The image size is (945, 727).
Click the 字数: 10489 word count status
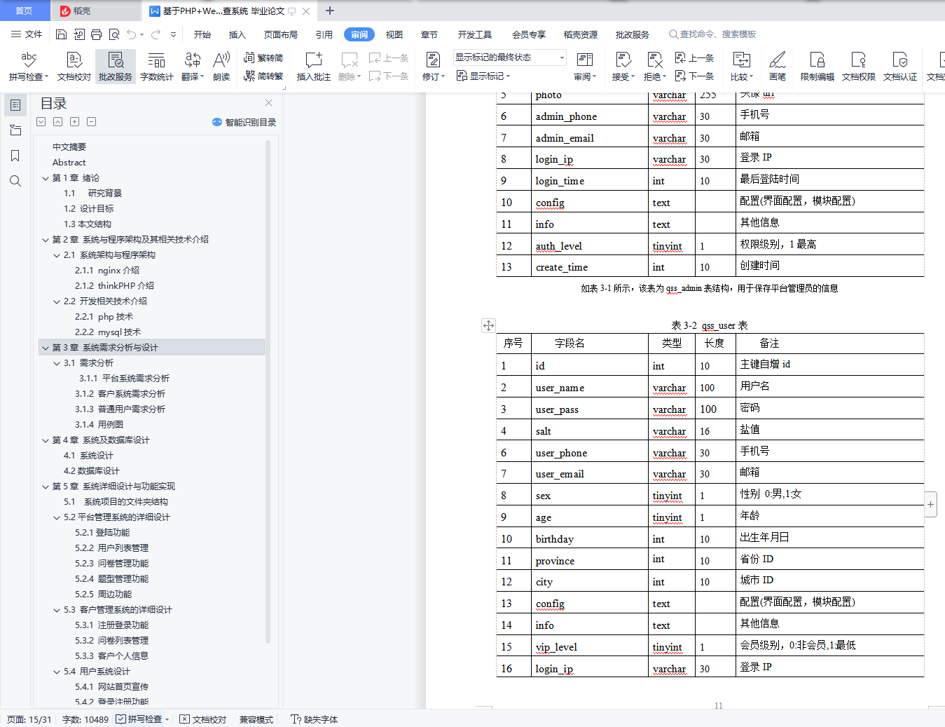[x=85, y=719]
